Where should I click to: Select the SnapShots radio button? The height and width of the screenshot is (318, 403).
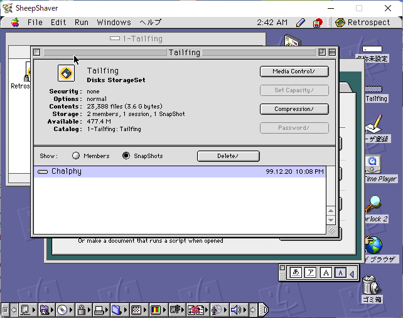(x=126, y=156)
